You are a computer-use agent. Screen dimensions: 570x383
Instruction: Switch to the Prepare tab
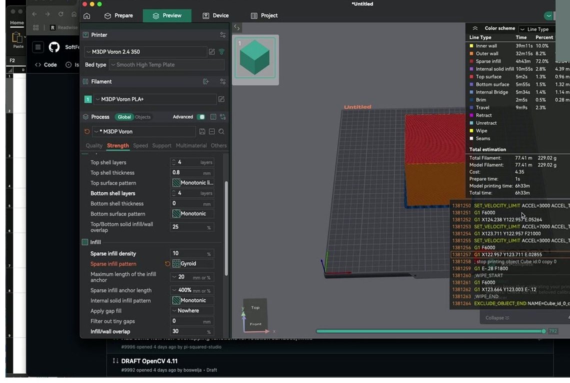point(118,15)
